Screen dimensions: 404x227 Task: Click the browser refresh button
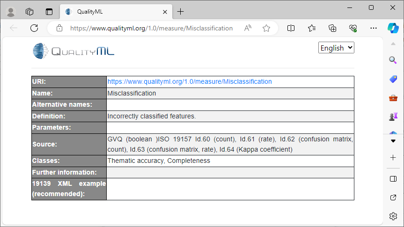(34, 28)
